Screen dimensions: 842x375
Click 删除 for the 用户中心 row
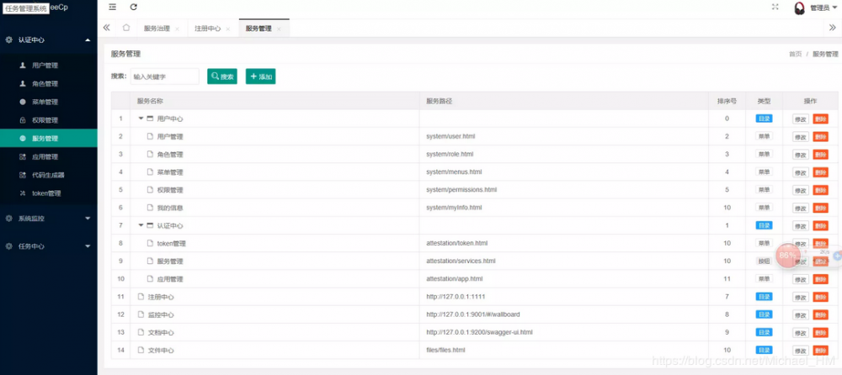click(x=820, y=119)
